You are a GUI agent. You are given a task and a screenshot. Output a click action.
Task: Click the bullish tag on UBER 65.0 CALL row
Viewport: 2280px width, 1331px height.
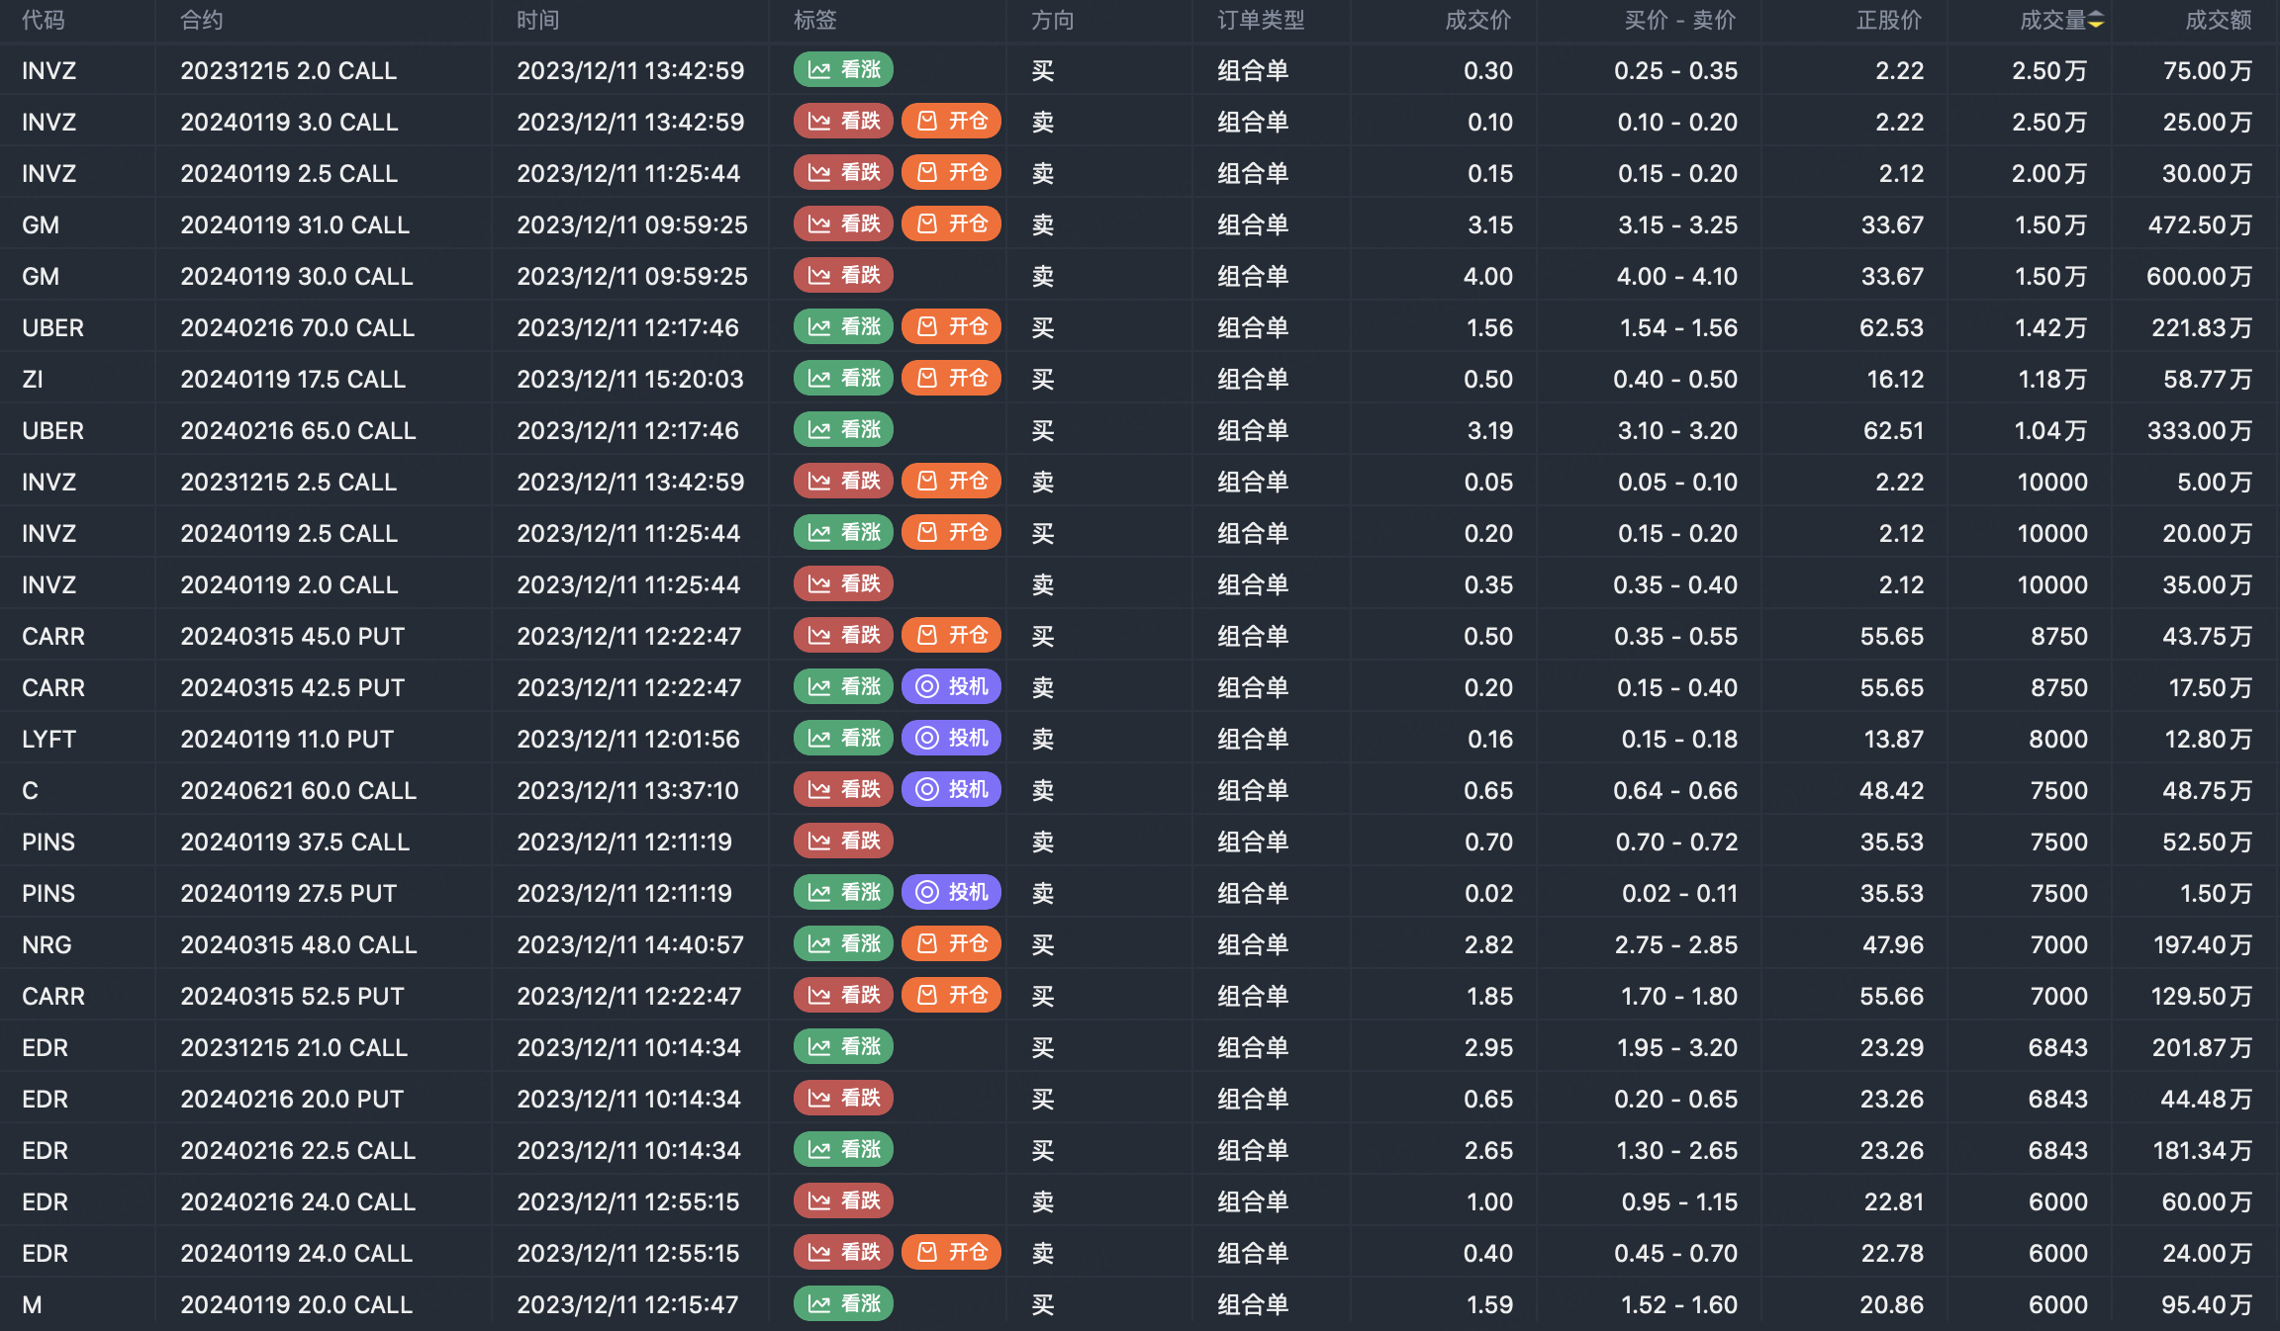click(843, 430)
